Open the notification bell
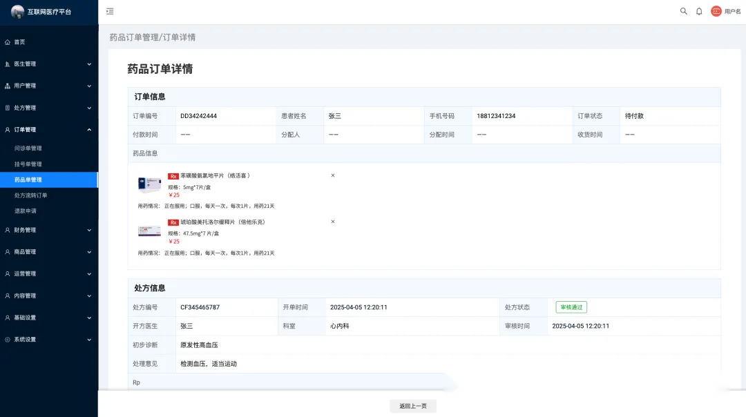Screen dimensions: 746x417 tap(699, 11)
